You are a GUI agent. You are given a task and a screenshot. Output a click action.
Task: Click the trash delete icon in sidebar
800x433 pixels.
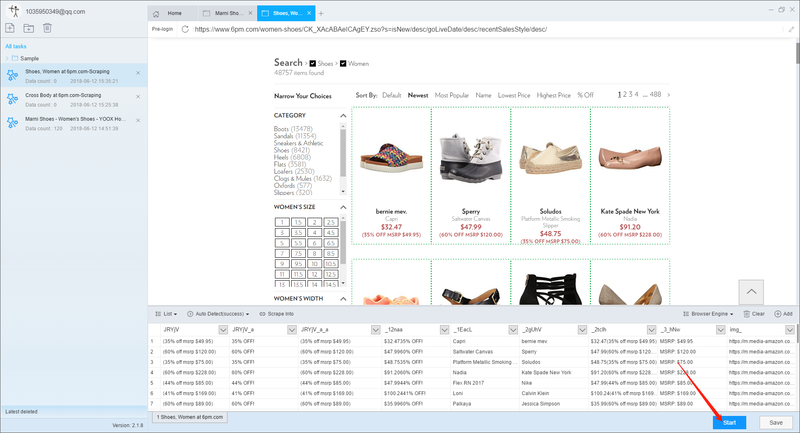click(47, 28)
